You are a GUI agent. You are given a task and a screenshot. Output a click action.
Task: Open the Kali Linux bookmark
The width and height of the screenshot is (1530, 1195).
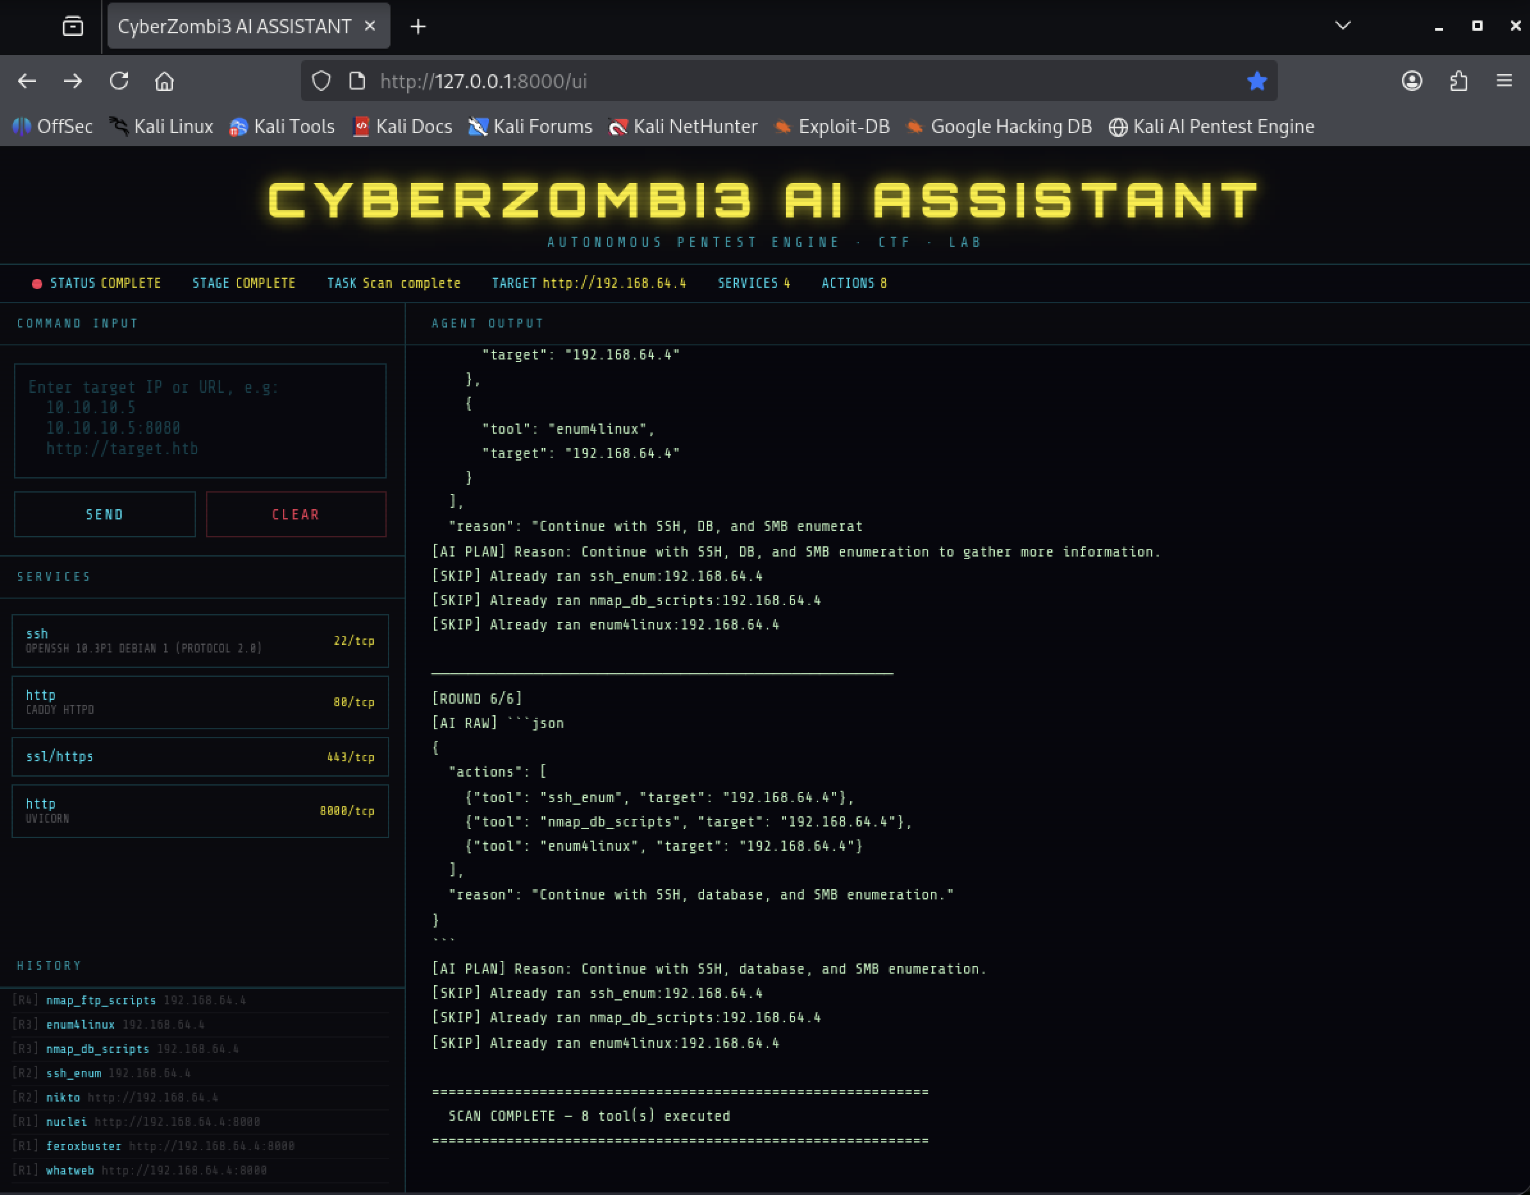[x=161, y=127]
